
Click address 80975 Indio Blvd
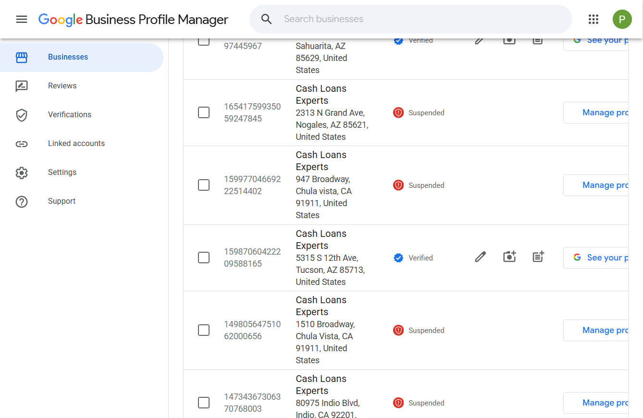(328, 408)
